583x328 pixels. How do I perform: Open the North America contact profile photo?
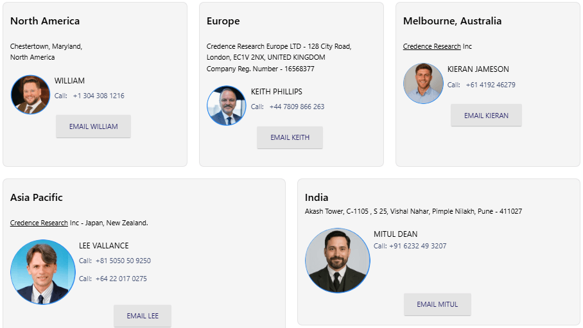click(30, 95)
